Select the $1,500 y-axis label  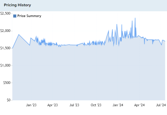pyautogui.click(x=5, y=48)
